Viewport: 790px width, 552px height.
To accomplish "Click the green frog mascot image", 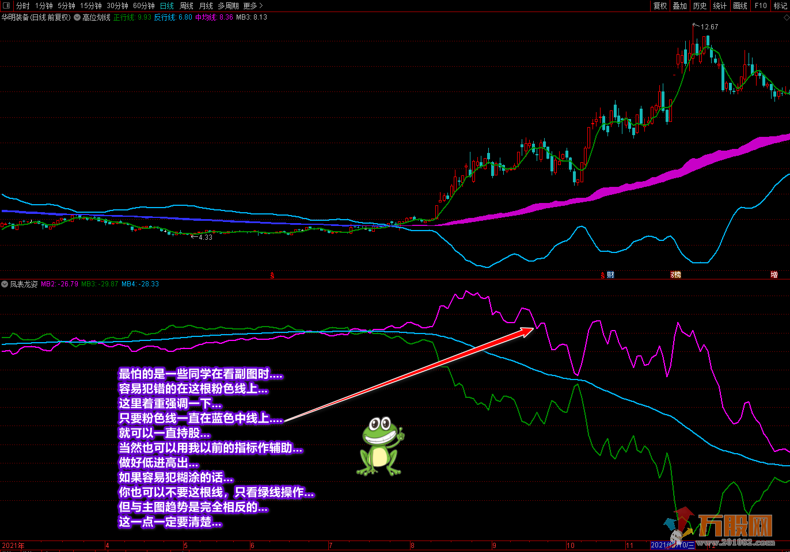I will coord(380,446).
